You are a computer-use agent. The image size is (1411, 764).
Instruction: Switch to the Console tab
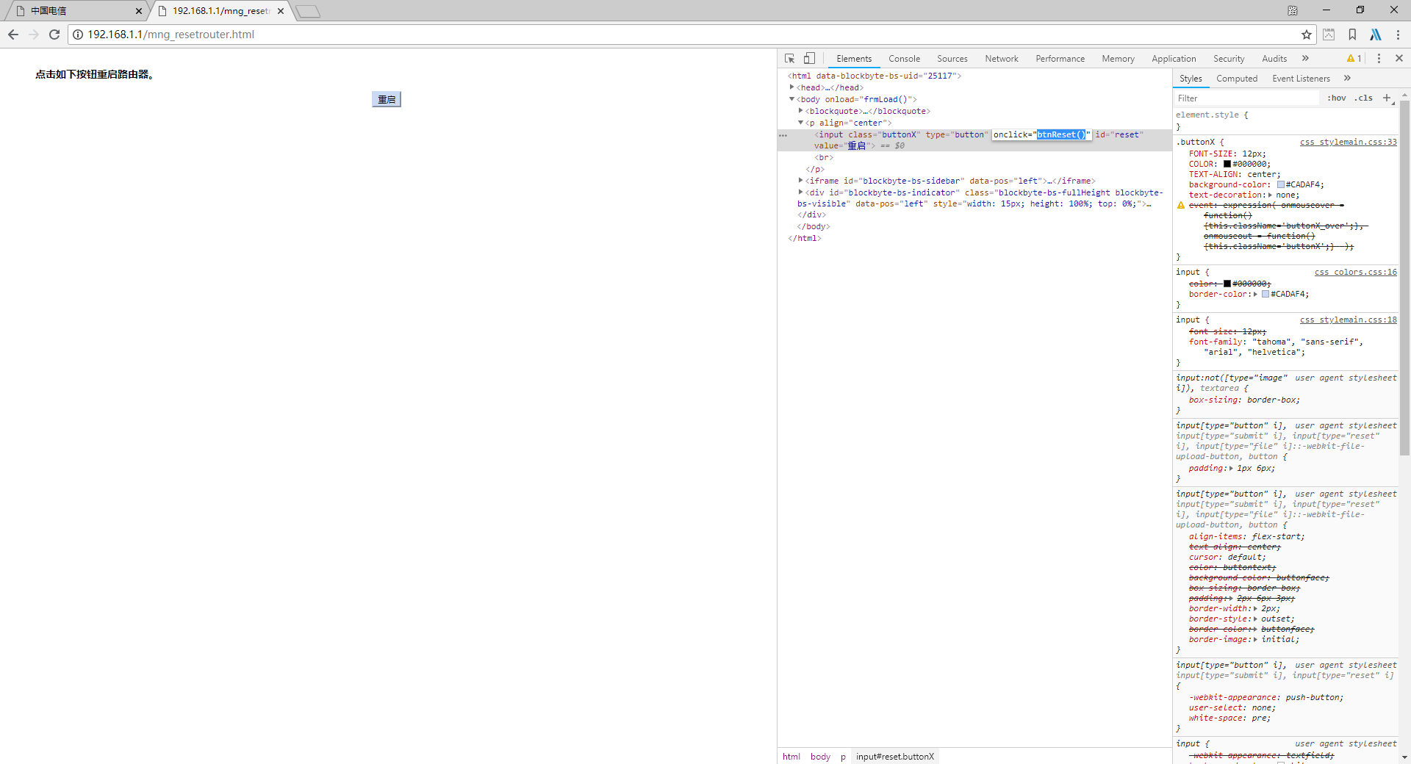coord(904,59)
